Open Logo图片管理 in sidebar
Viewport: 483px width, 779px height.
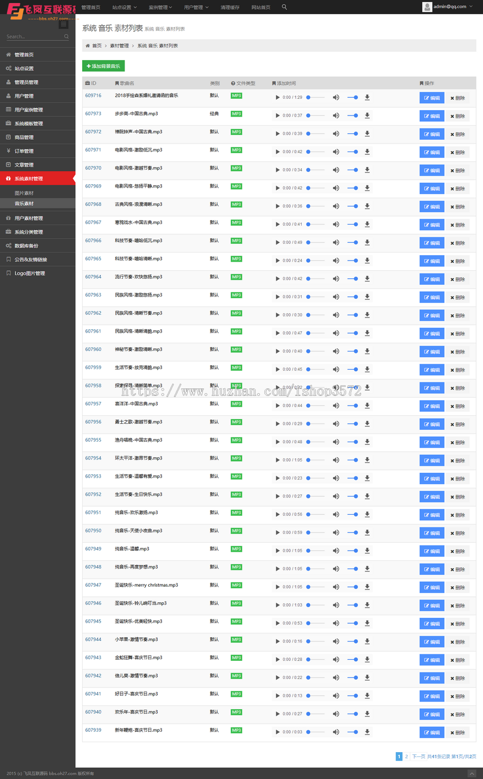38,273
